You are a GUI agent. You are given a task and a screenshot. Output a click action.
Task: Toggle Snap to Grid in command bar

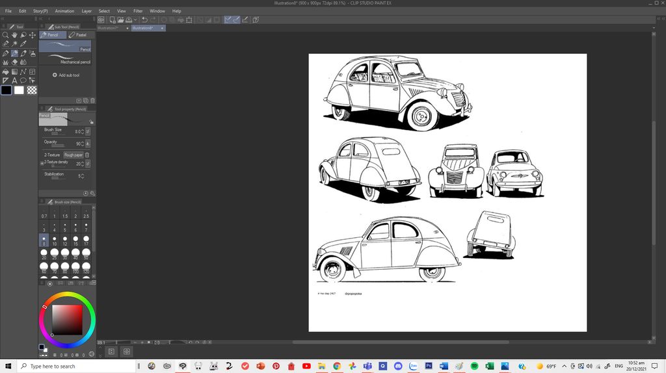245,19
